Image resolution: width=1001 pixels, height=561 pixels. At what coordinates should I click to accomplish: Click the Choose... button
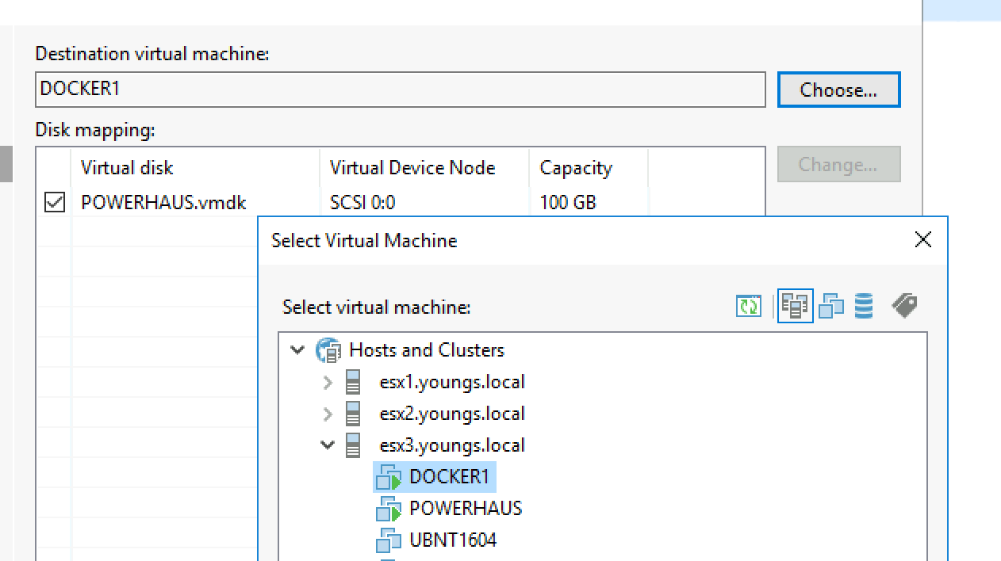pos(838,90)
